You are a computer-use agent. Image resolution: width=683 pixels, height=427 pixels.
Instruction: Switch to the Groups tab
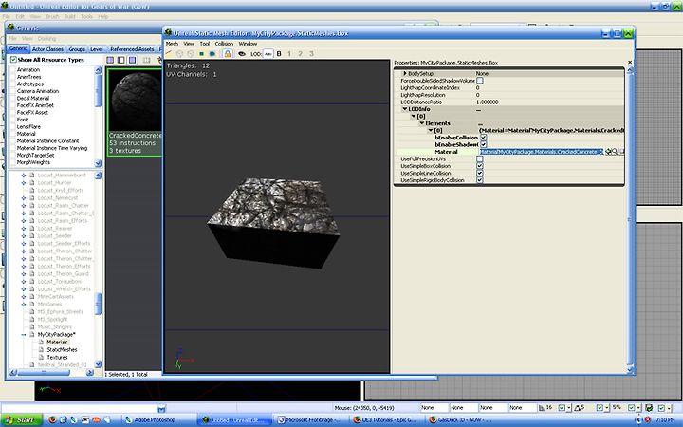(x=77, y=49)
